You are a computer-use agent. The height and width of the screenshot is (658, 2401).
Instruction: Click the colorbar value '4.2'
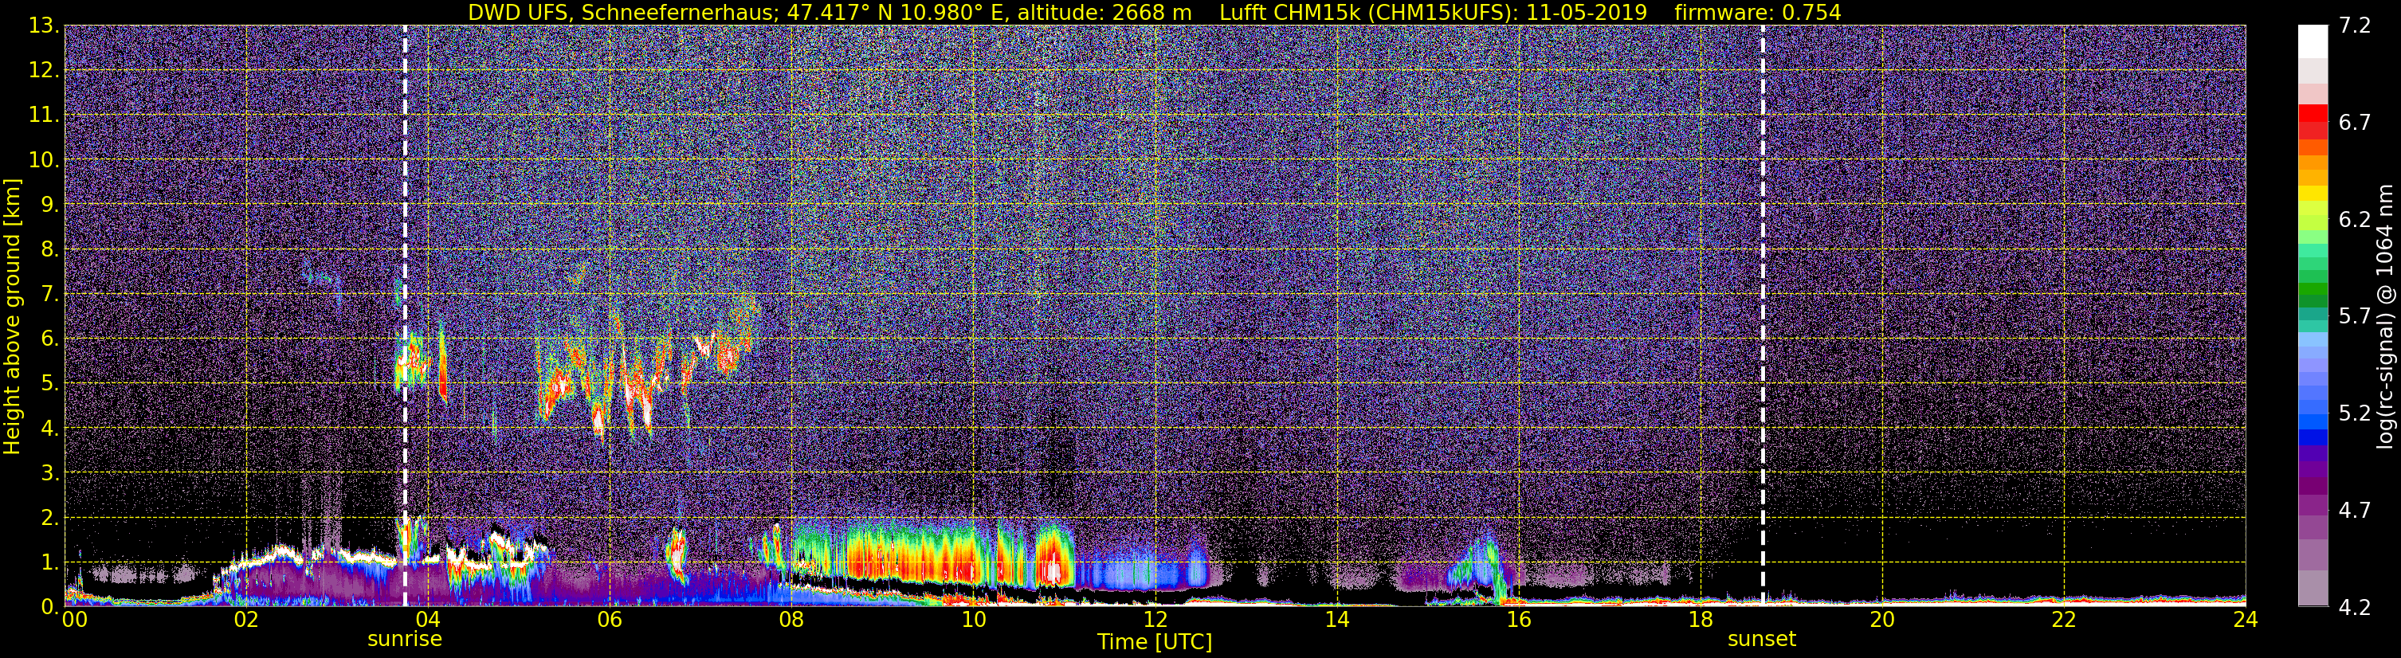[x=2356, y=608]
